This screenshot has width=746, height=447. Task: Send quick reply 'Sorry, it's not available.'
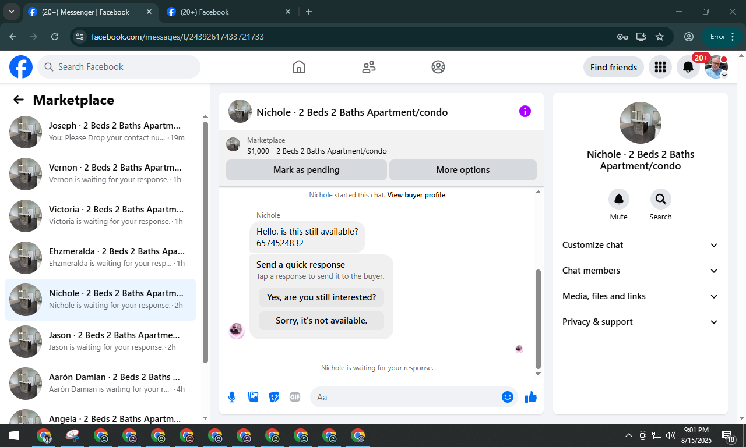click(x=322, y=321)
